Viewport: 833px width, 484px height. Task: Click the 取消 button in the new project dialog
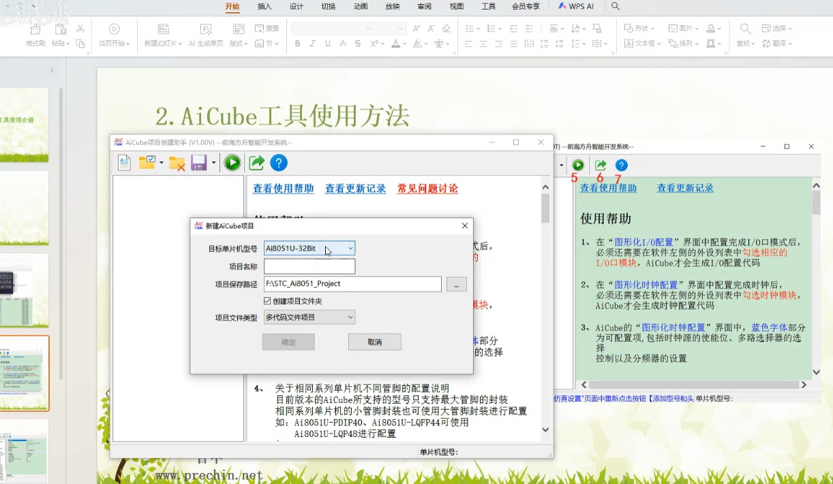(x=374, y=342)
